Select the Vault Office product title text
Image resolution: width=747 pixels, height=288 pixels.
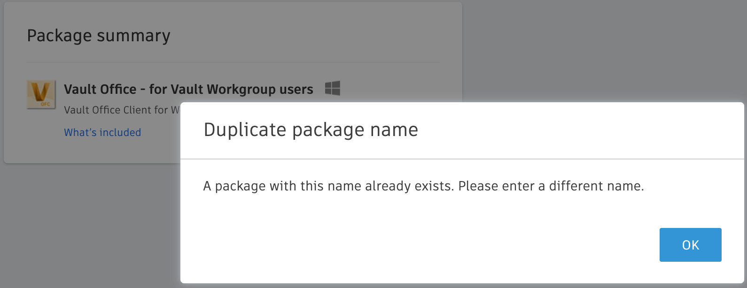(x=188, y=89)
